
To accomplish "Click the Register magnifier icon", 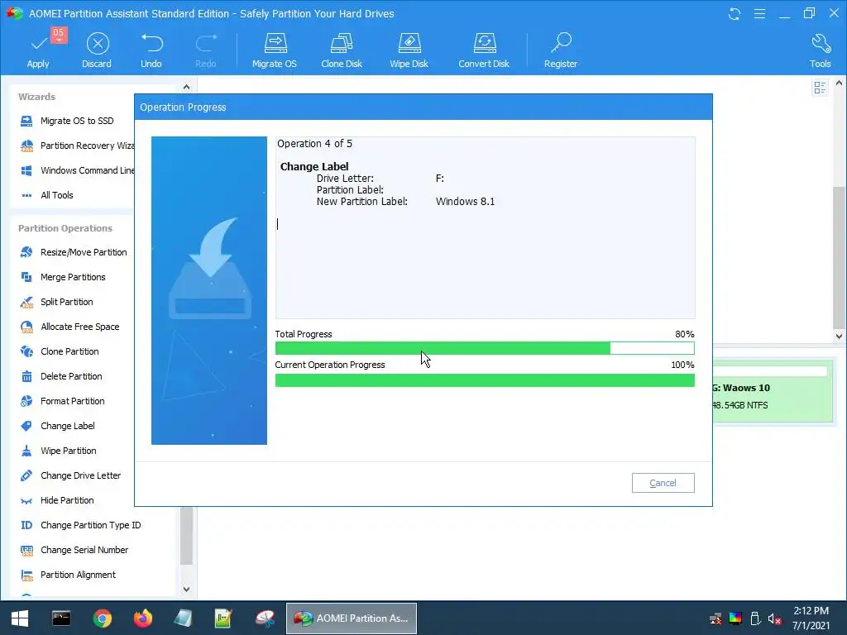I will (x=562, y=43).
